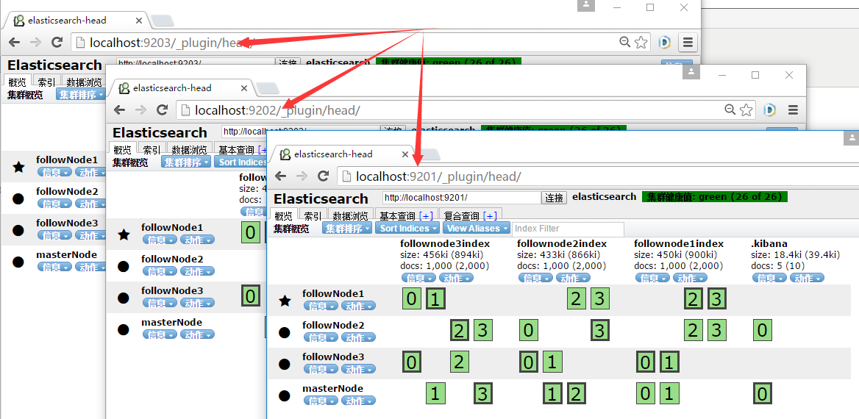
Task: Click back arrow in localhost:9203 window
Action: click(14, 42)
